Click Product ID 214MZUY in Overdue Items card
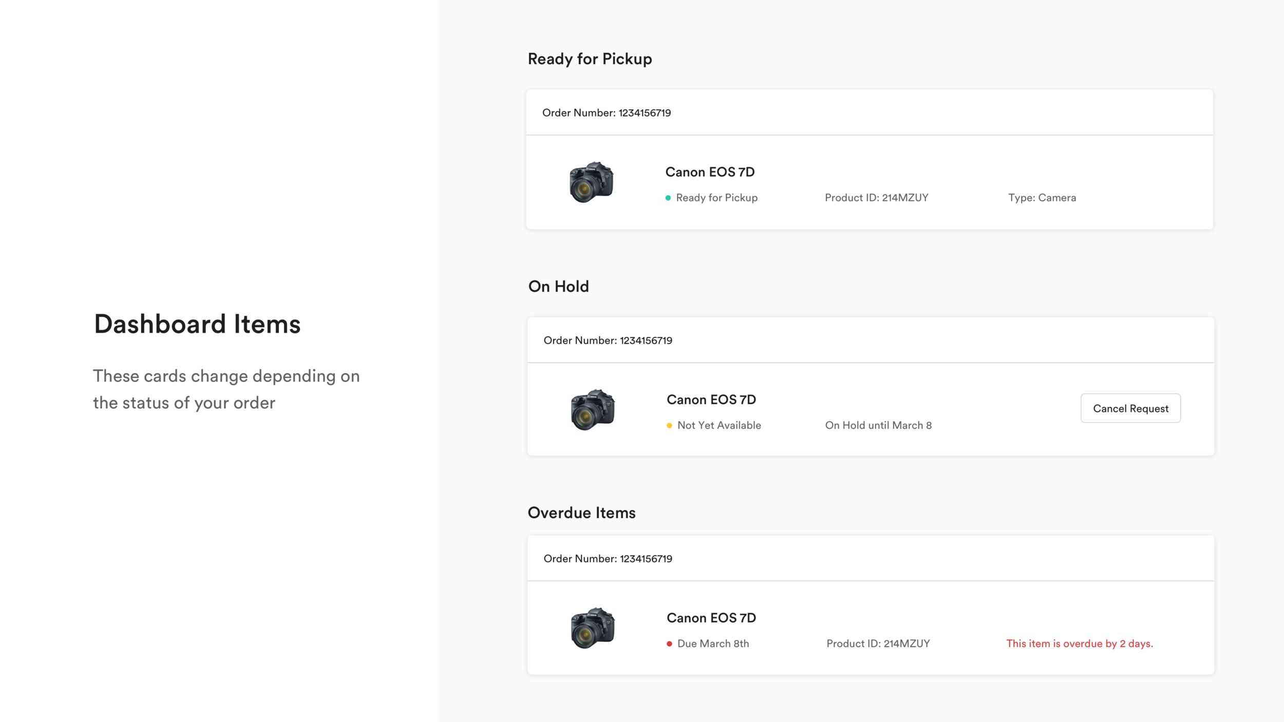The height and width of the screenshot is (722, 1284). [x=878, y=643]
